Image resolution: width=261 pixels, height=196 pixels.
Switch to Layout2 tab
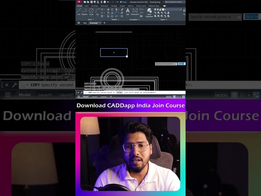(x=103, y=97)
